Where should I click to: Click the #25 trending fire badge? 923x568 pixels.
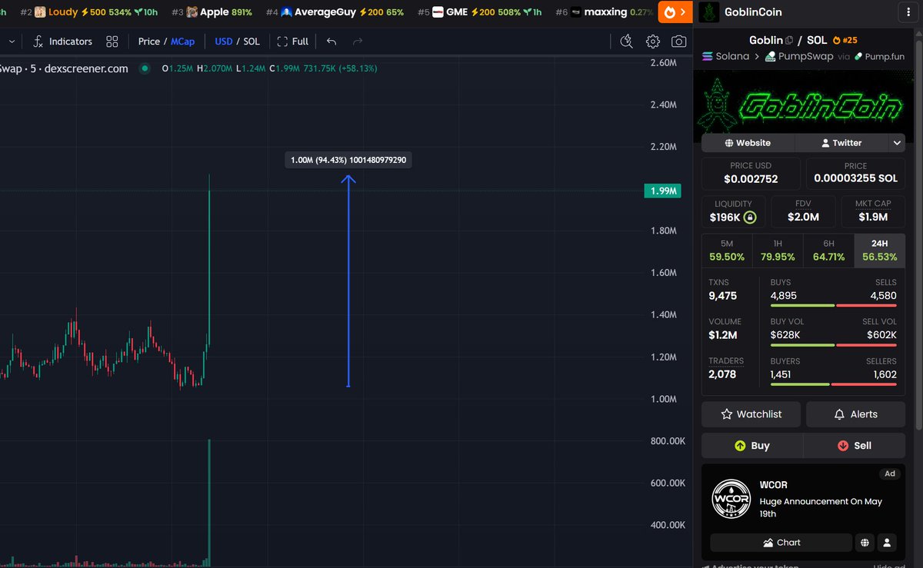846,41
